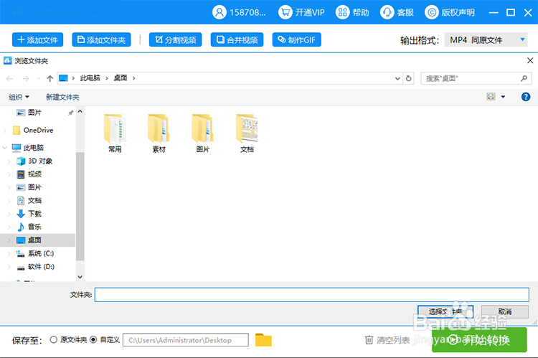
Task: Expand the 软件 (D:) drive node
Action: point(9,267)
